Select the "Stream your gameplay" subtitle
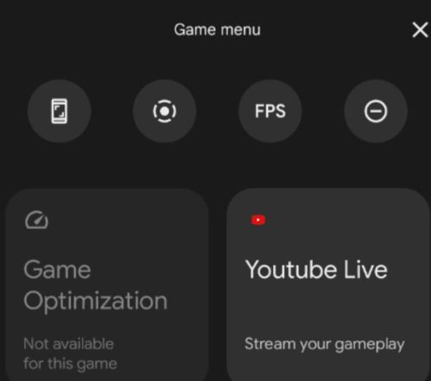 coord(325,344)
